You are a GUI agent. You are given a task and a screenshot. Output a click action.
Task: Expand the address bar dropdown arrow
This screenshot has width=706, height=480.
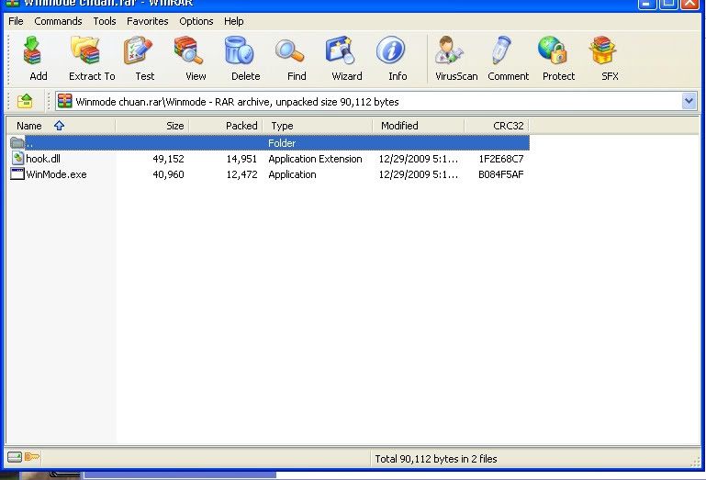click(689, 101)
